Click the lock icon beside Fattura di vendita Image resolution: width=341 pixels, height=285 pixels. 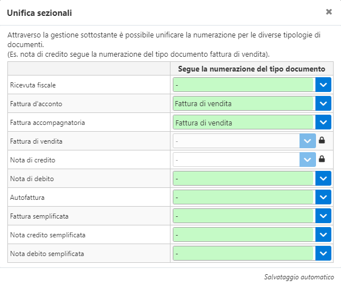pos(322,140)
